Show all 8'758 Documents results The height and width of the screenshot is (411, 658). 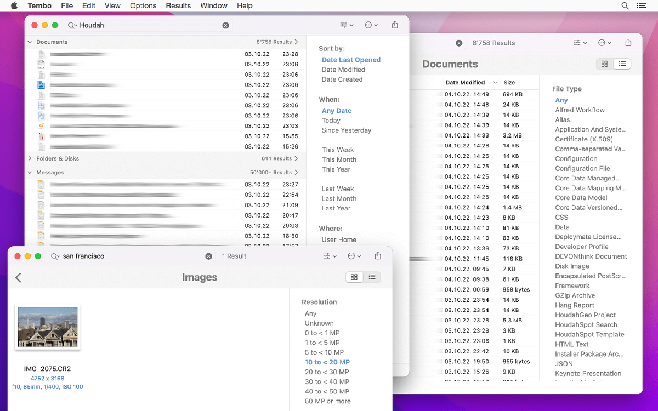tap(277, 42)
